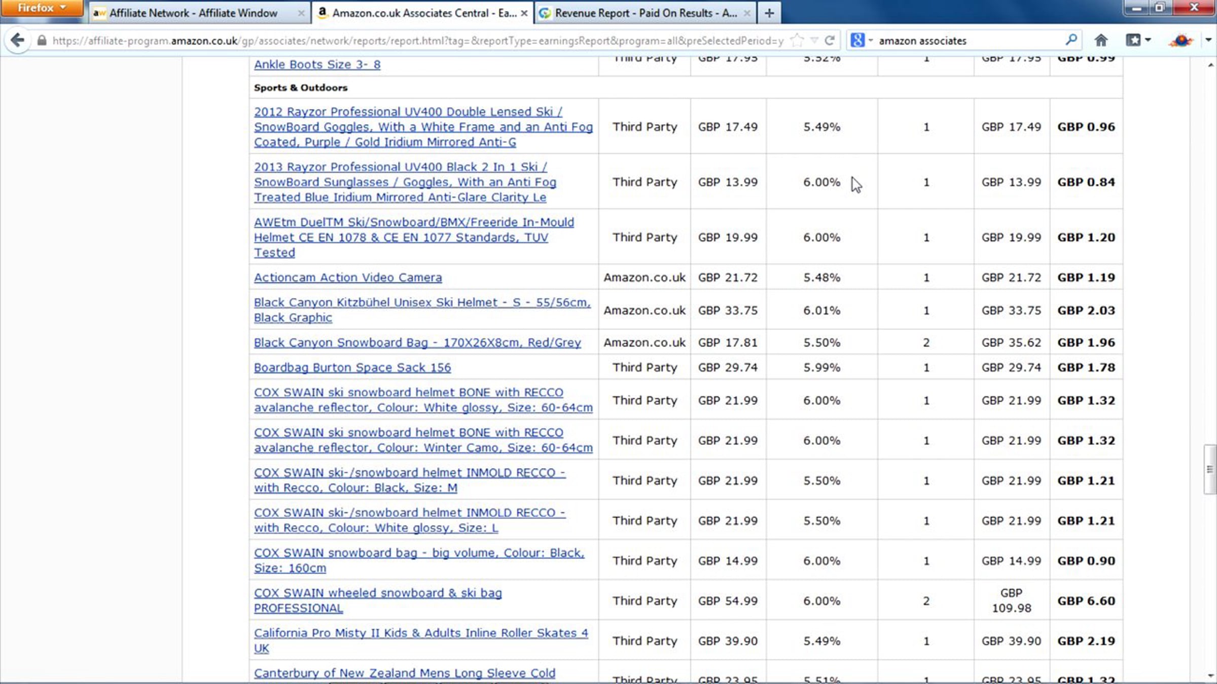Reload the page with the refresh icon

point(830,40)
